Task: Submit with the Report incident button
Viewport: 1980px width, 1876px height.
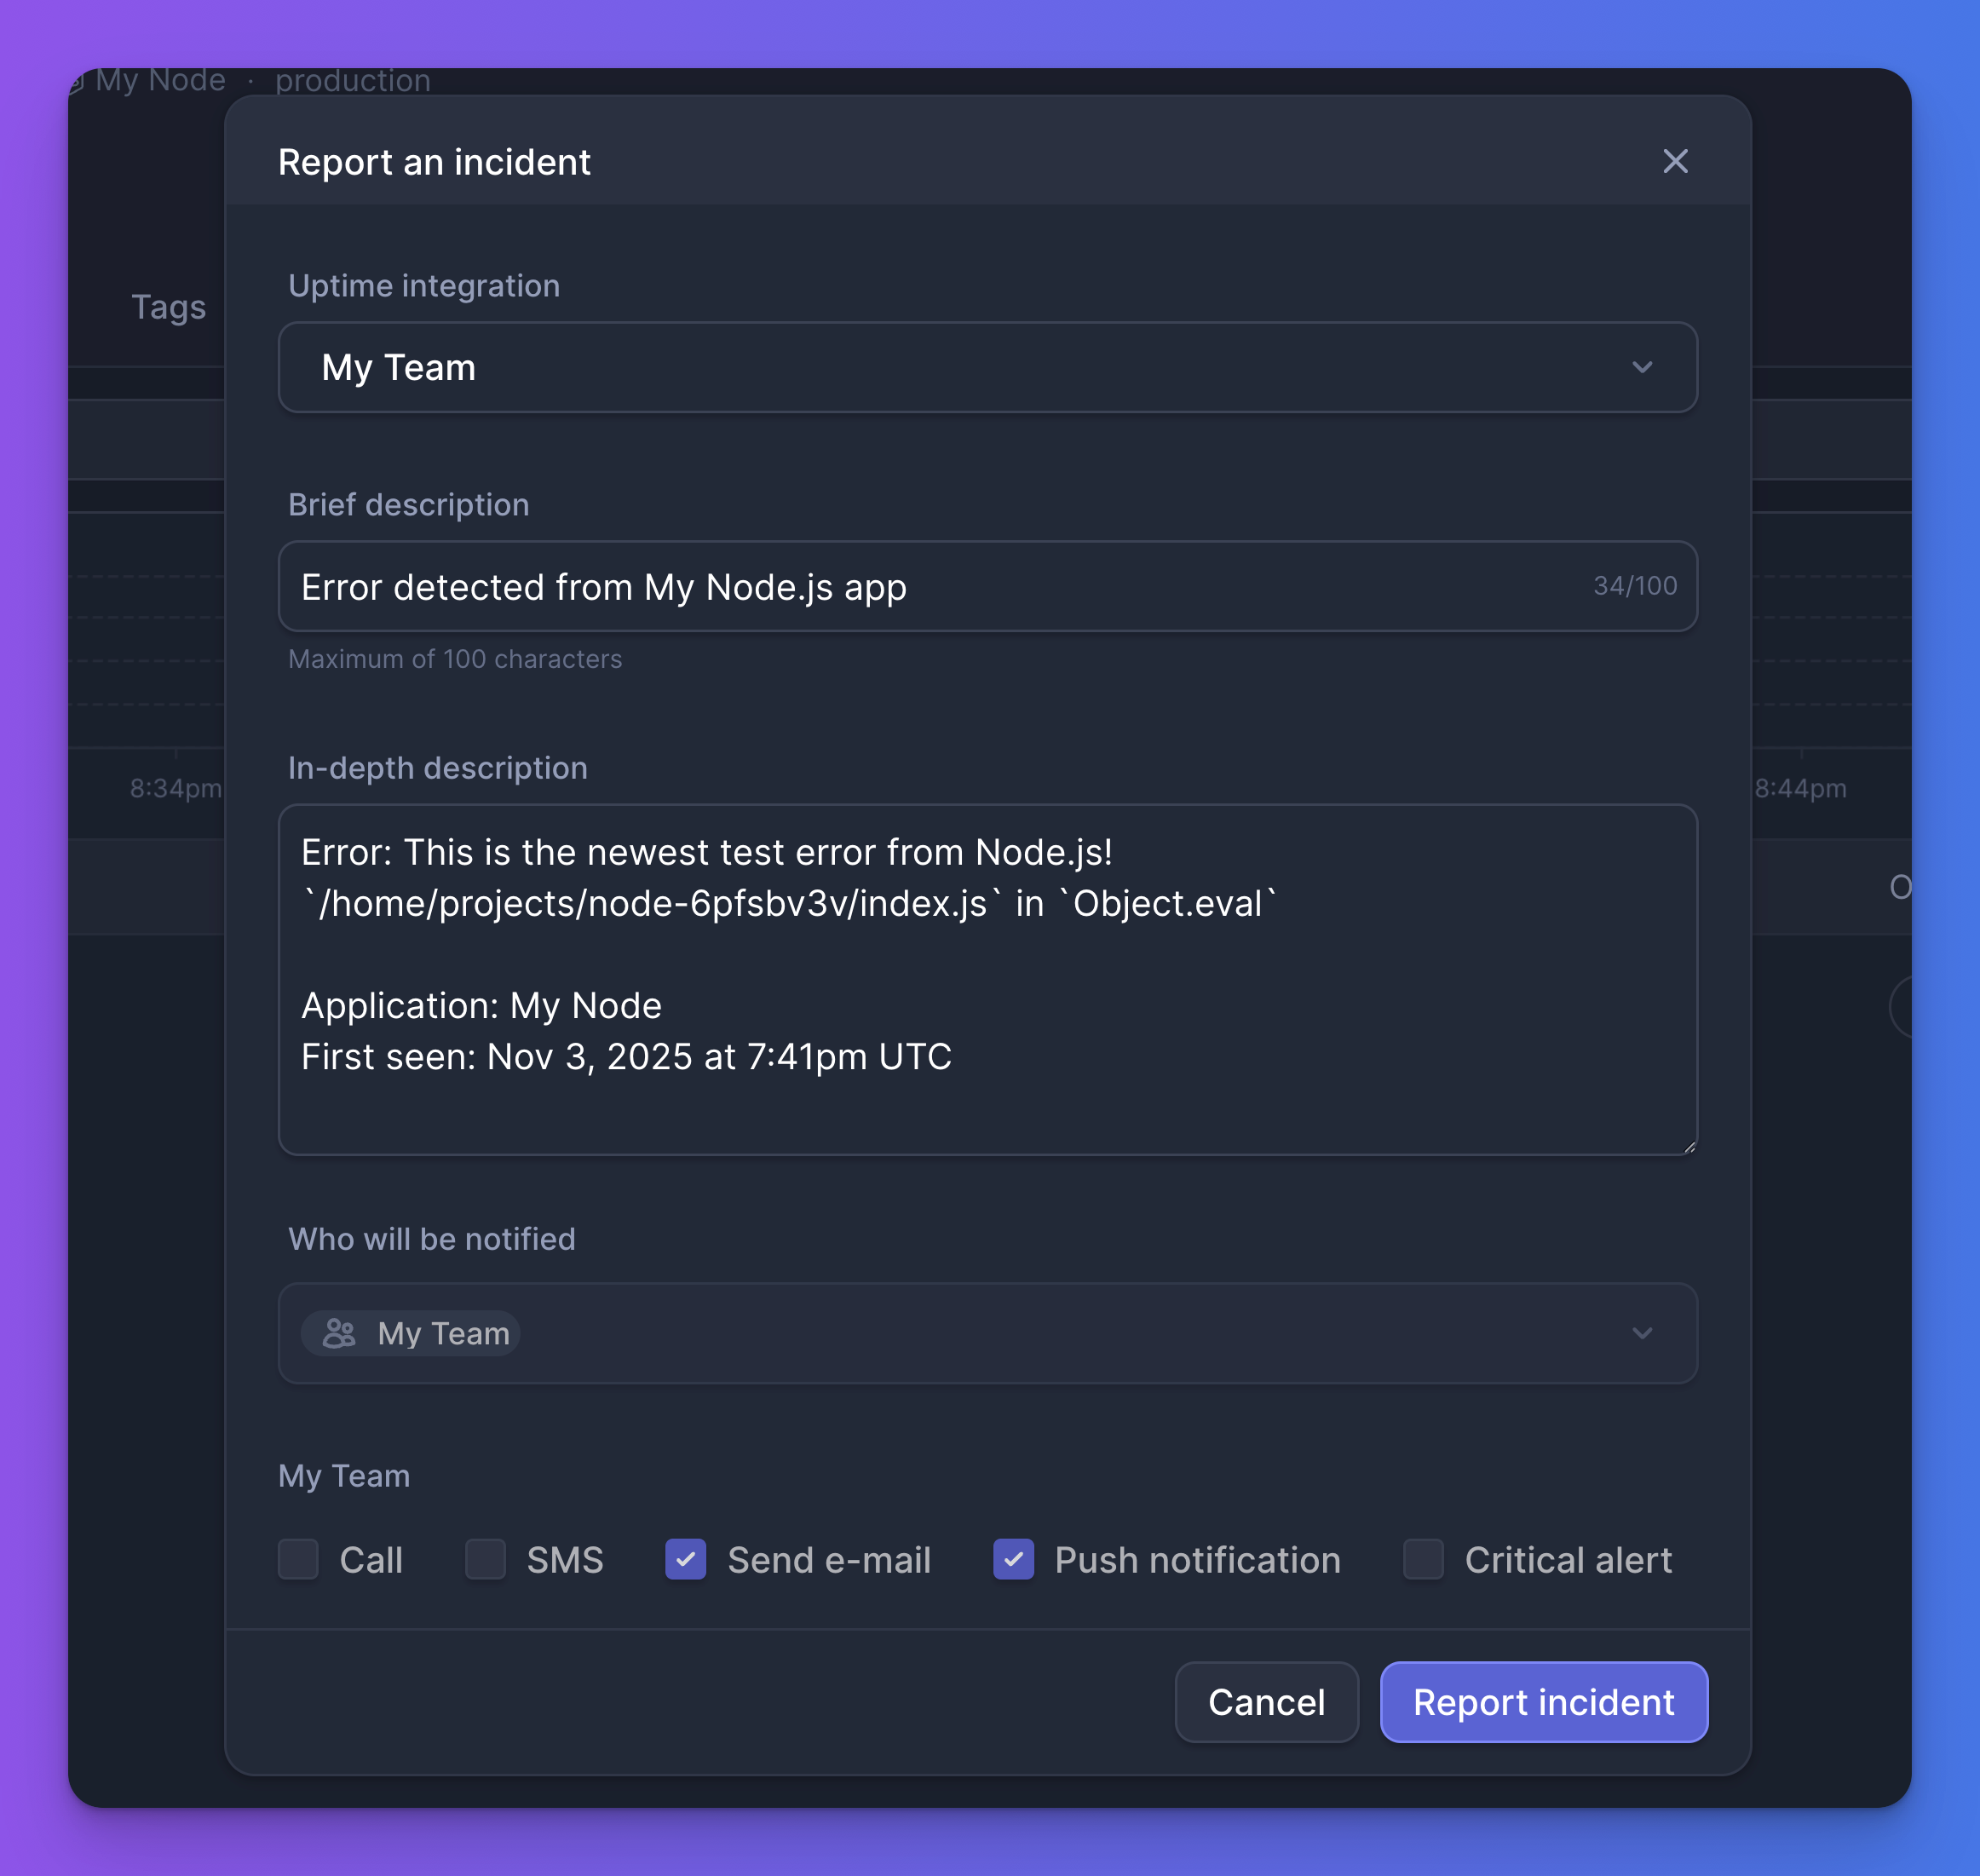Action: click(1543, 1702)
